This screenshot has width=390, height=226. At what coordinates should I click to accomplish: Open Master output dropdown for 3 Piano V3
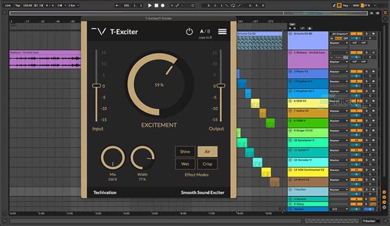pyautogui.click(x=339, y=71)
